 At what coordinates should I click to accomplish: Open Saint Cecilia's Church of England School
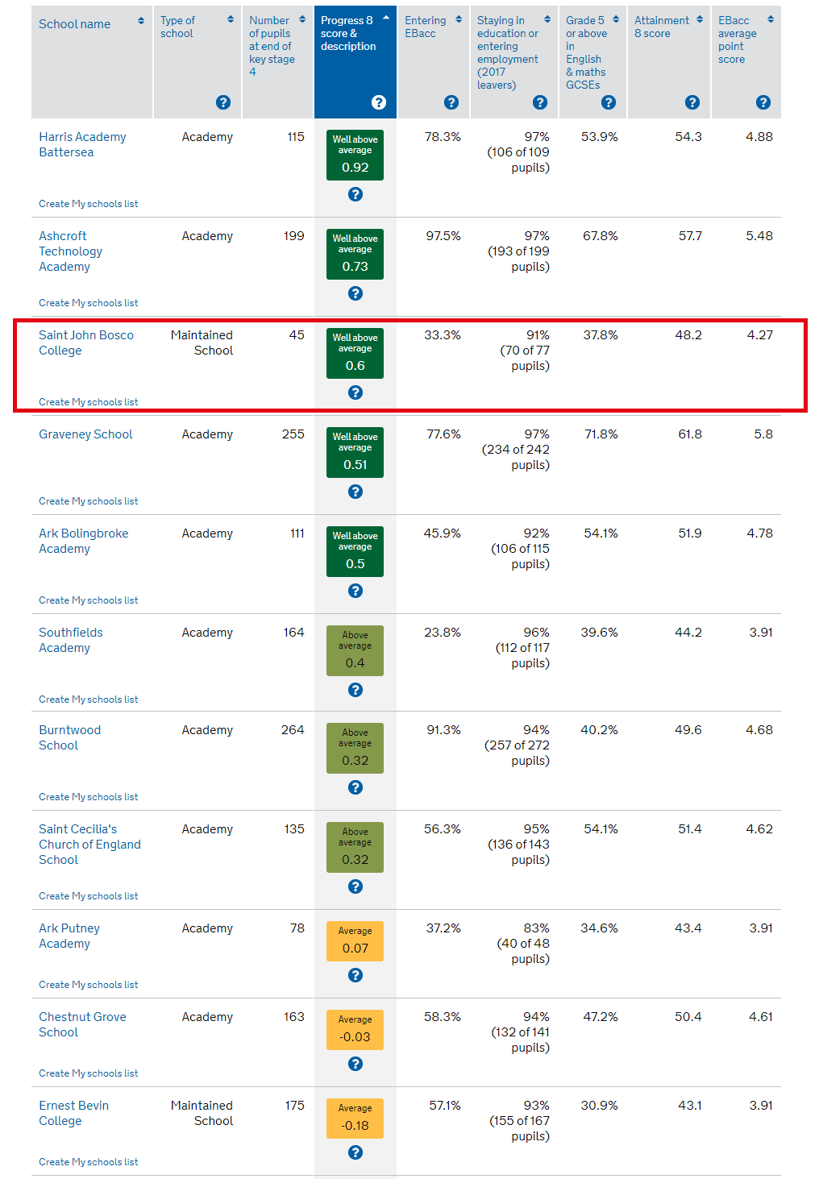pyautogui.click(x=89, y=845)
